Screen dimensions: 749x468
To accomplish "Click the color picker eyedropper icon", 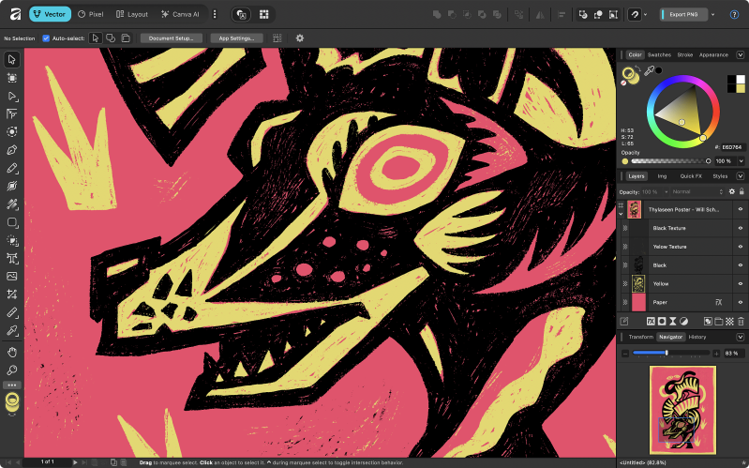I will click(x=649, y=71).
